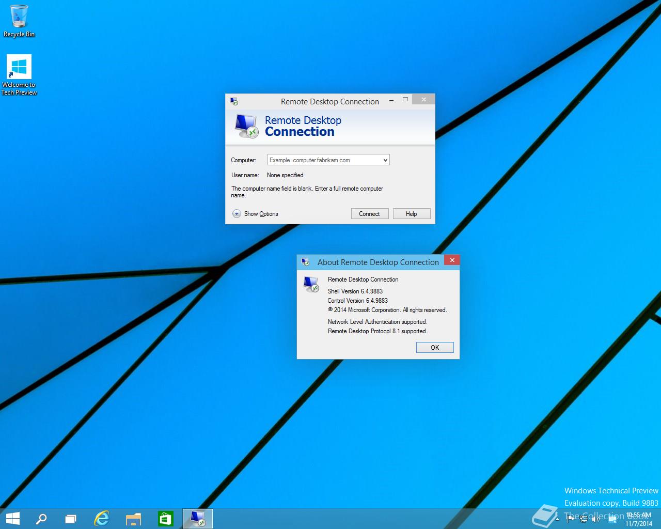Screen dimensions: 661x529
Task: Click the Remote Desktop Connection title bar icon
Action: [234, 101]
